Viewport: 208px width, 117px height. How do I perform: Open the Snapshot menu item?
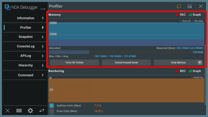pos(25,37)
